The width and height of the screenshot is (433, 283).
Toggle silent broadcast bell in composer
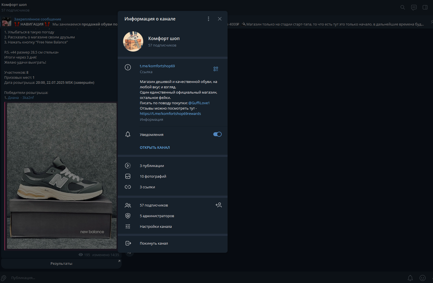tap(410, 278)
